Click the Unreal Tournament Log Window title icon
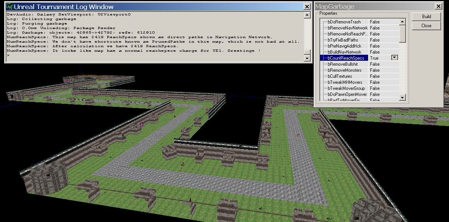The image size is (449, 222). (x=10, y=6)
